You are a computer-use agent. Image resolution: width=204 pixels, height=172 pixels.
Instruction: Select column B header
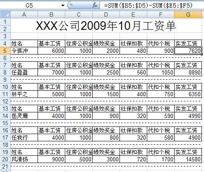click(51, 14)
